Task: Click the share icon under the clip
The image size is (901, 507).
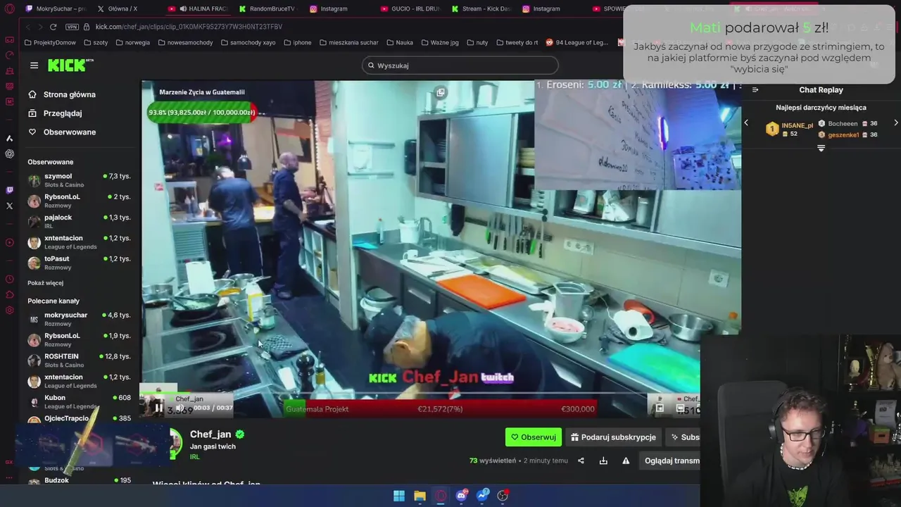Action: [x=581, y=461]
